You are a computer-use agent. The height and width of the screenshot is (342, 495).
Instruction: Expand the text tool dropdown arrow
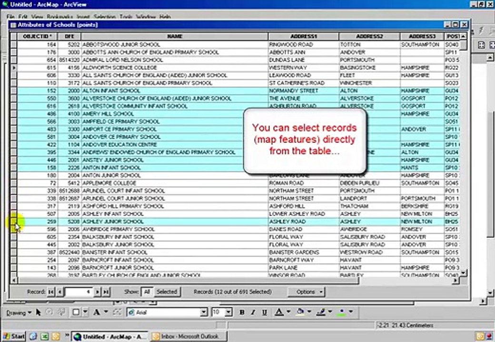tap(106, 312)
